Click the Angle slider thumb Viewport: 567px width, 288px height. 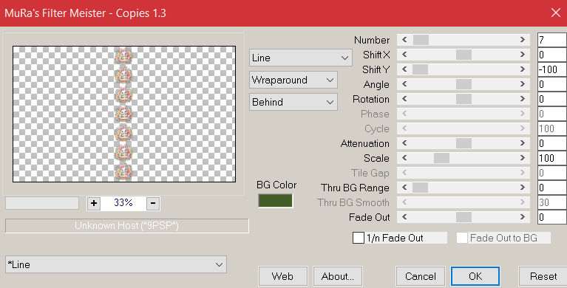point(464,84)
